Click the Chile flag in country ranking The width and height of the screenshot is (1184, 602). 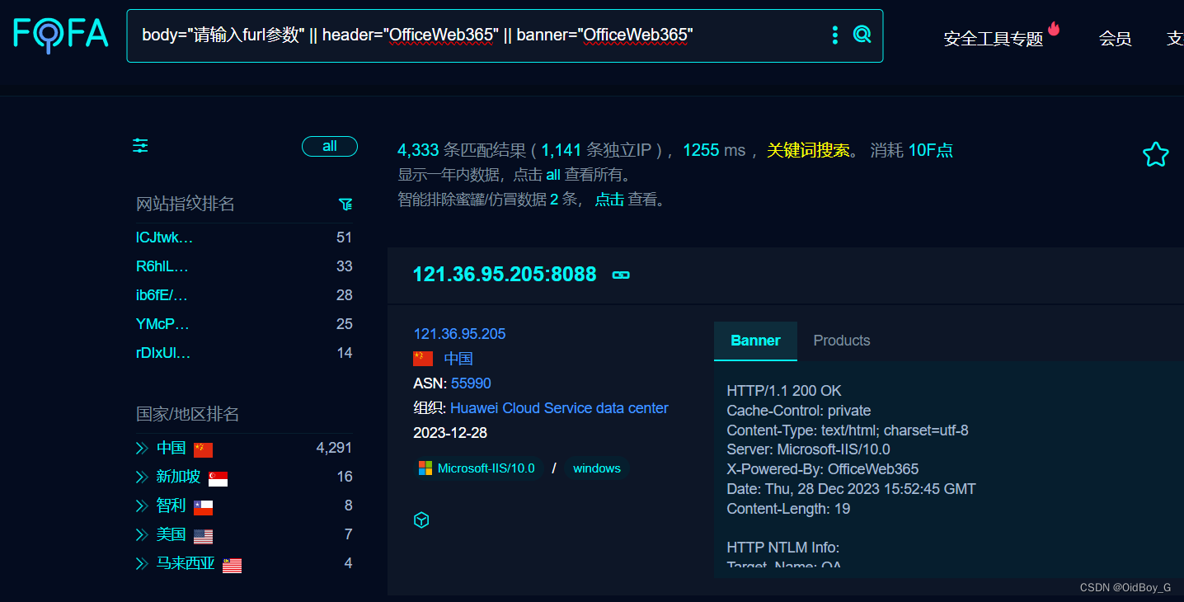[x=203, y=507]
